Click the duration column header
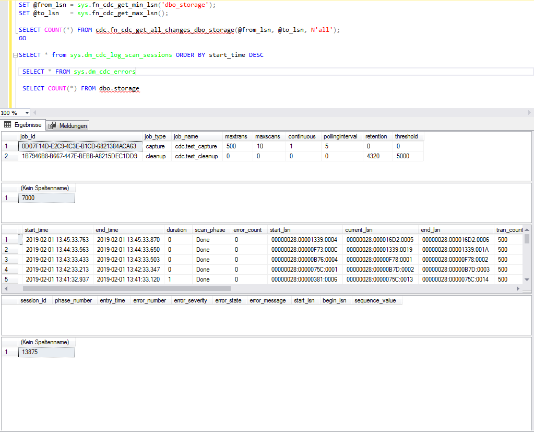The image size is (534, 432). 178,230
